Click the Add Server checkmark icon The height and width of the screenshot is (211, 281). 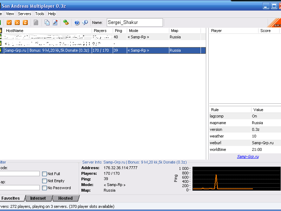[x=9, y=23]
